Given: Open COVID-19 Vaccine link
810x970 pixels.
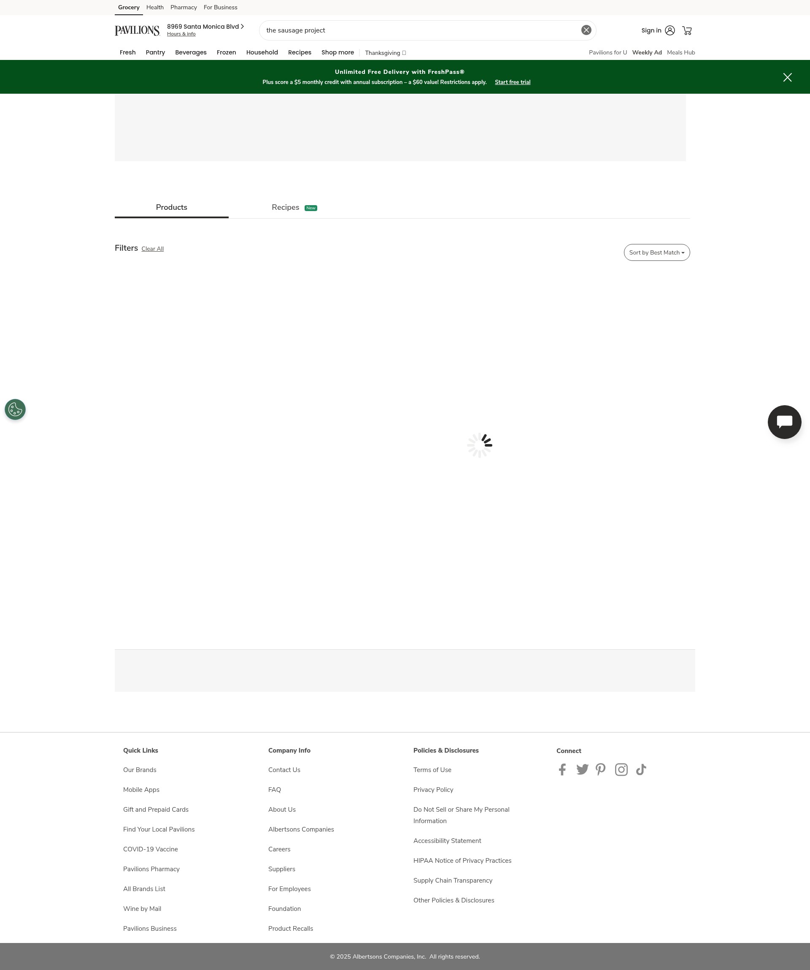Looking at the screenshot, I should tap(150, 849).
